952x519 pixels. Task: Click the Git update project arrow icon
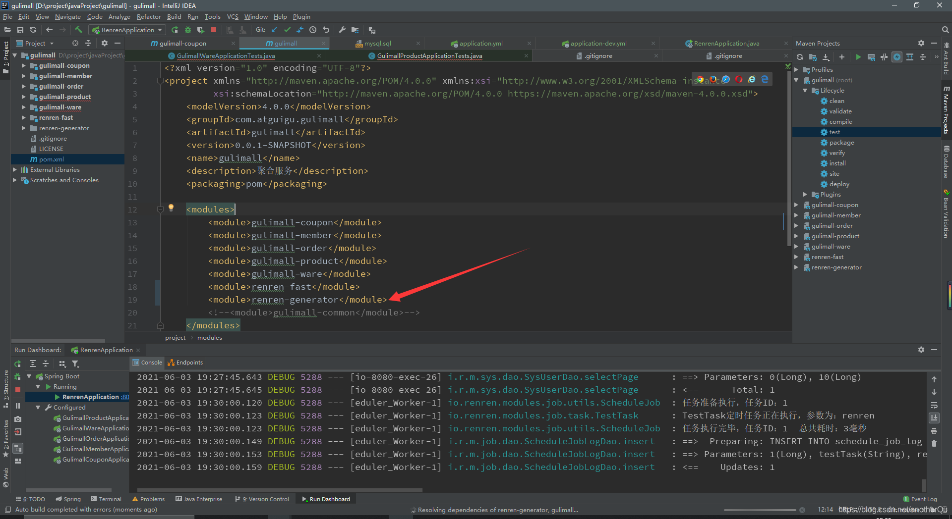tap(274, 30)
